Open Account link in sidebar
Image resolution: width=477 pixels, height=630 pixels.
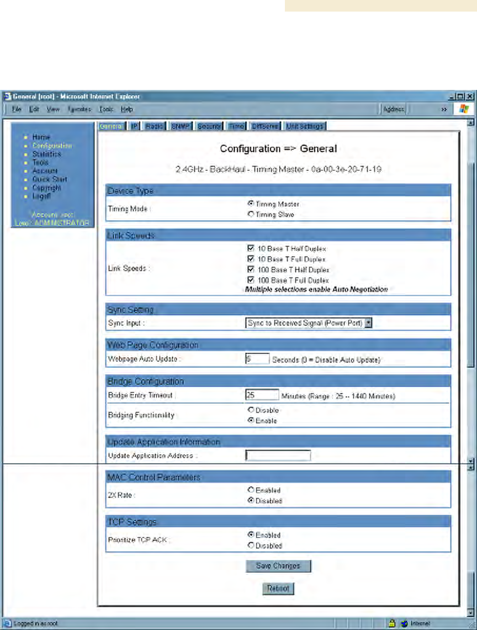click(45, 171)
